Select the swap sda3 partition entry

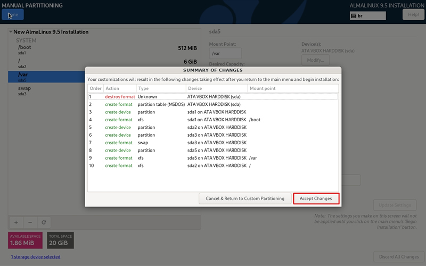[x=46, y=90]
